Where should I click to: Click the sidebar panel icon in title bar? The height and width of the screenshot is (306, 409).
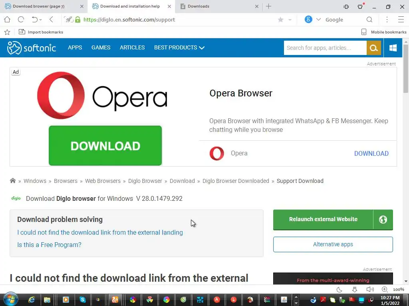click(x=346, y=7)
